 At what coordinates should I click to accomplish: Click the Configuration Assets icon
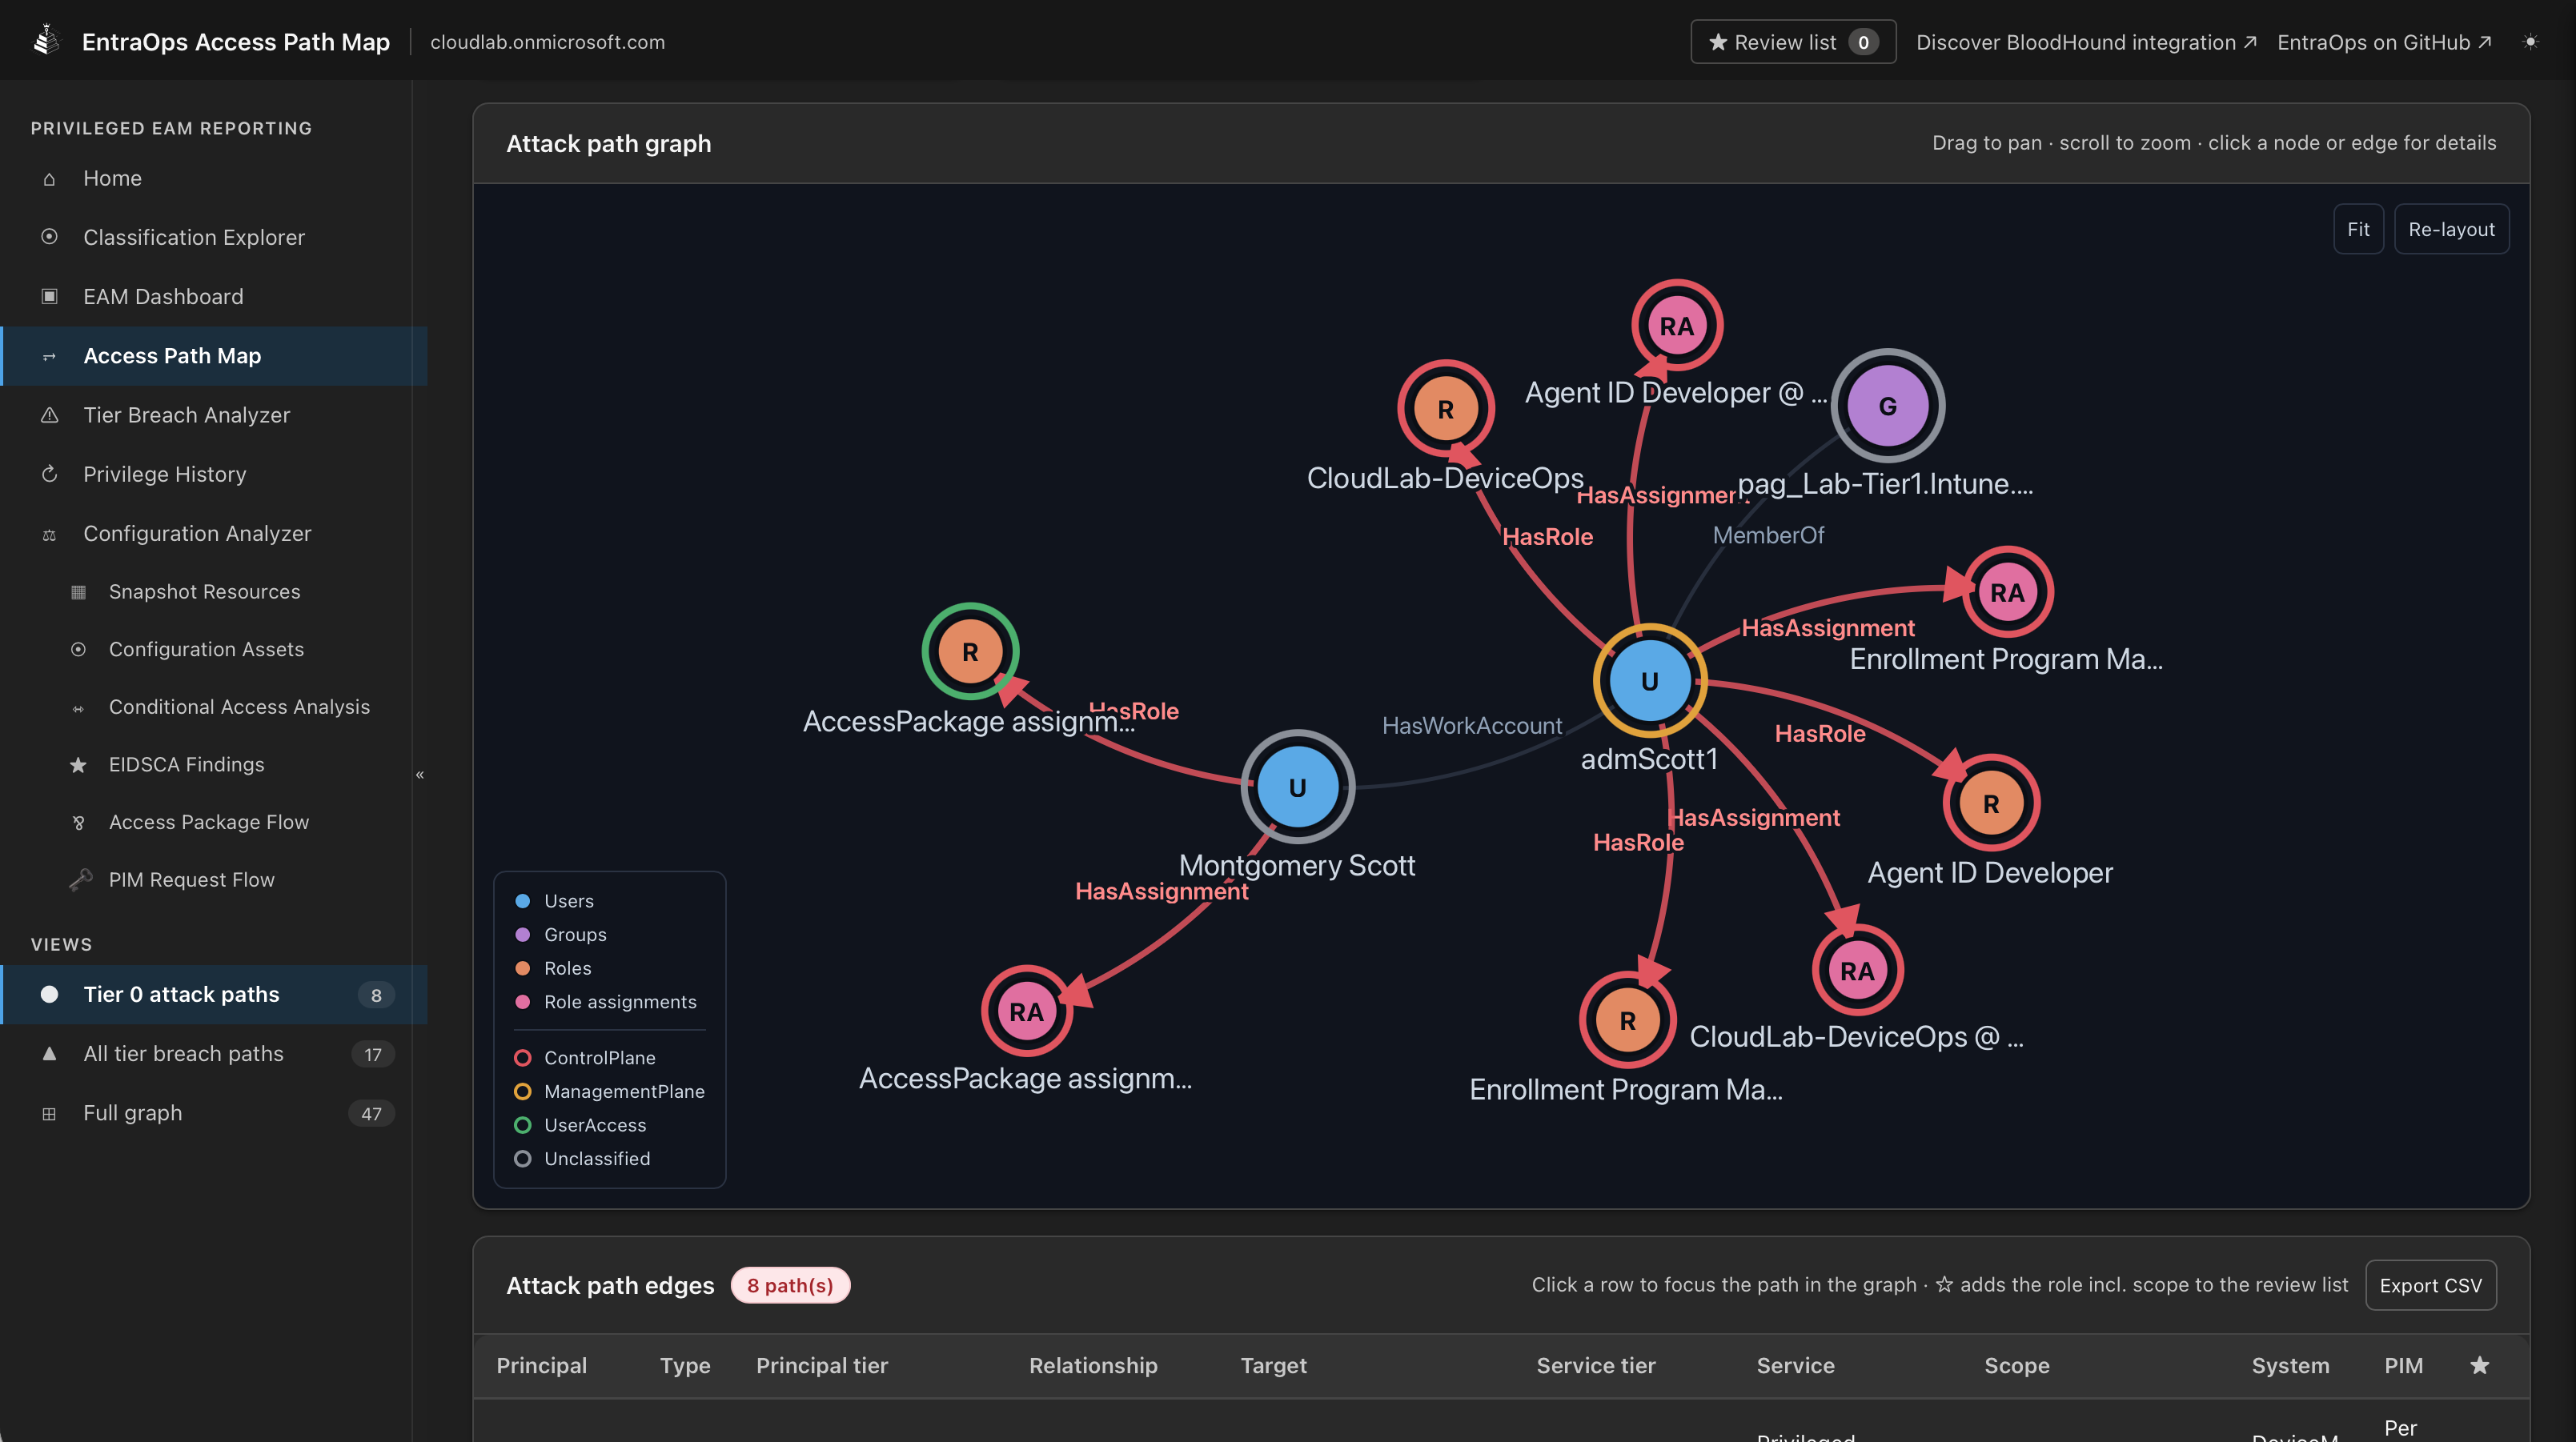click(78, 650)
